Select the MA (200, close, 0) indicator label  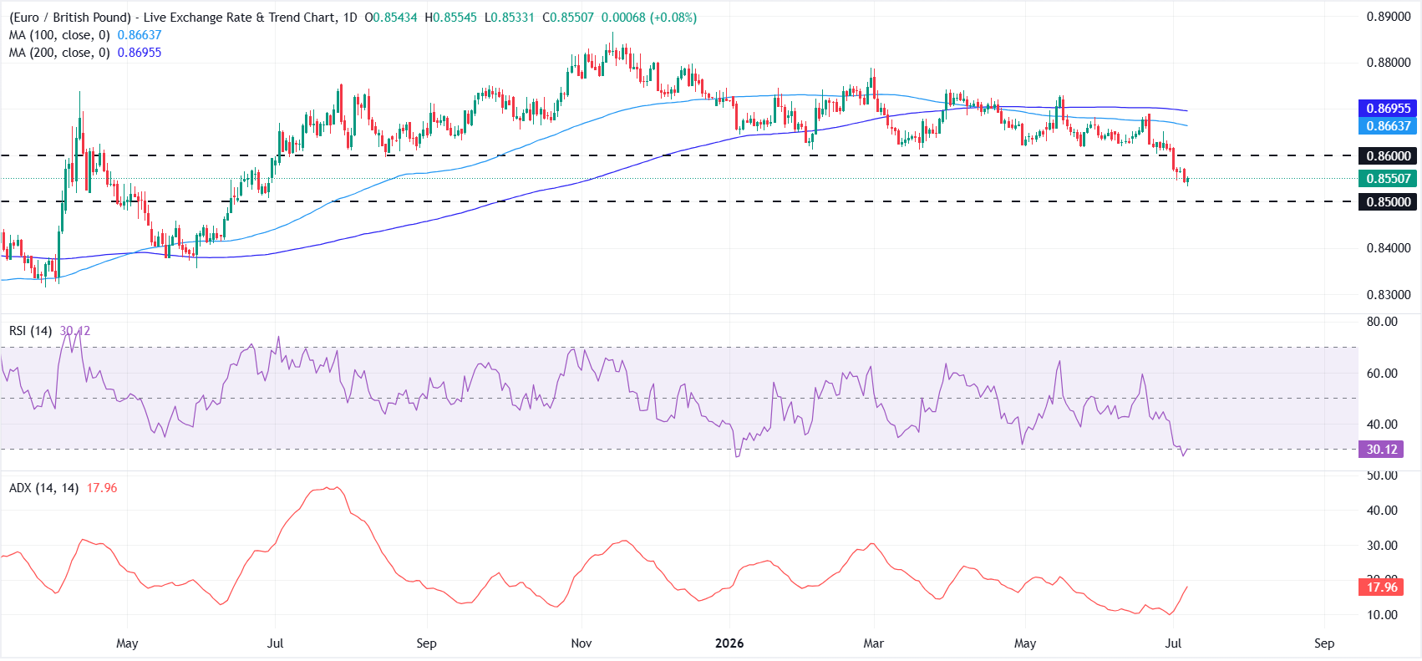[59, 53]
